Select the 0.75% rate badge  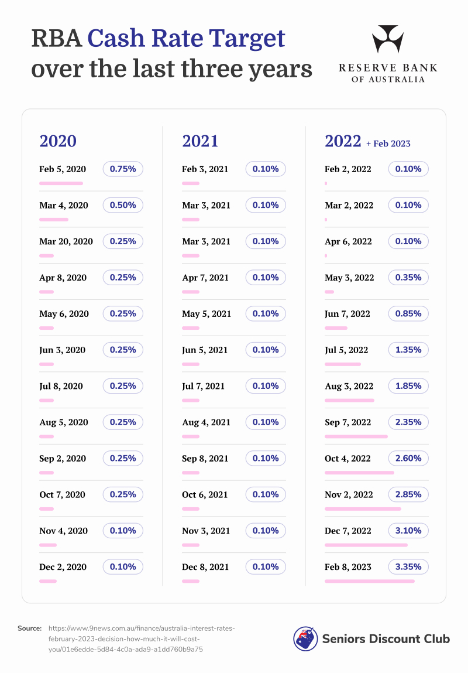[123, 169]
